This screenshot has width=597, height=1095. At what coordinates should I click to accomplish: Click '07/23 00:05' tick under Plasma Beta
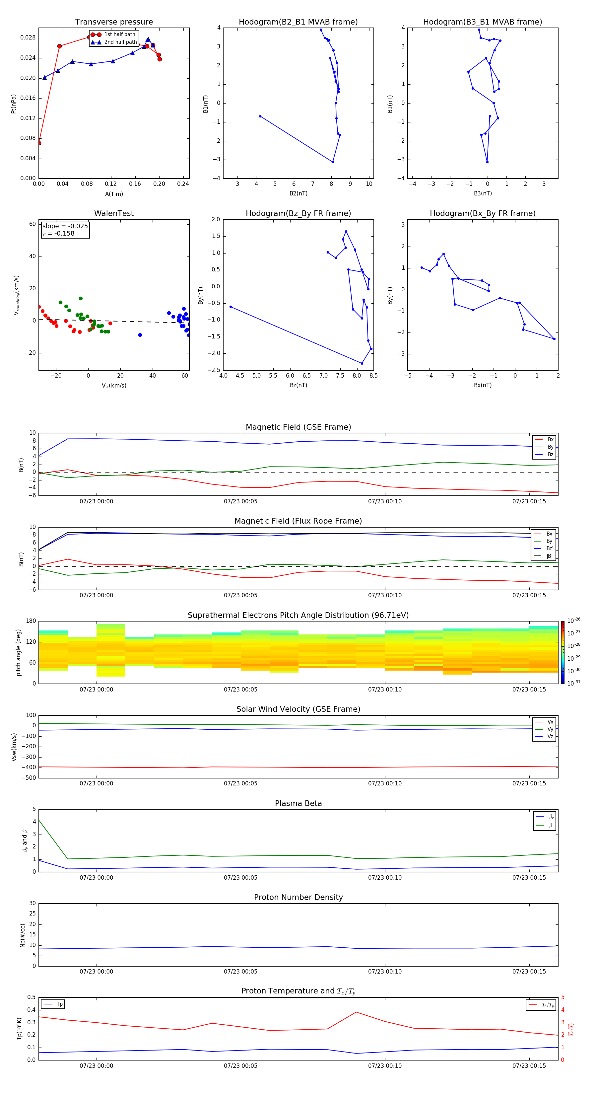(240, 877)
